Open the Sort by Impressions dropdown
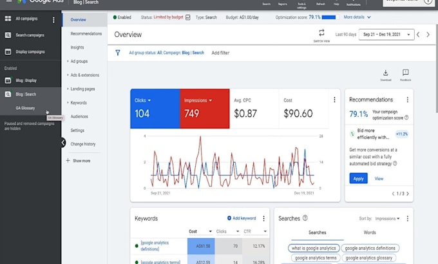The width and height of the screenshot is (438, 264). (387, 219)
